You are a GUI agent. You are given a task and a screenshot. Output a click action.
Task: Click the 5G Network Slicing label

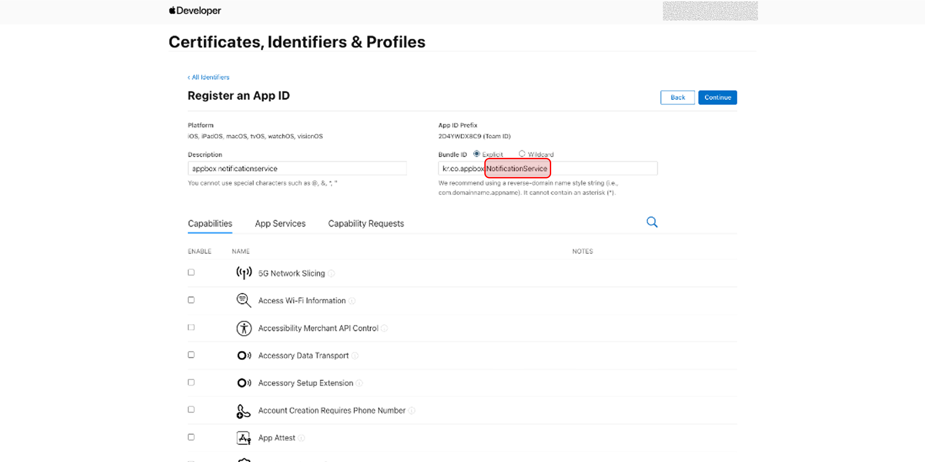291,274
